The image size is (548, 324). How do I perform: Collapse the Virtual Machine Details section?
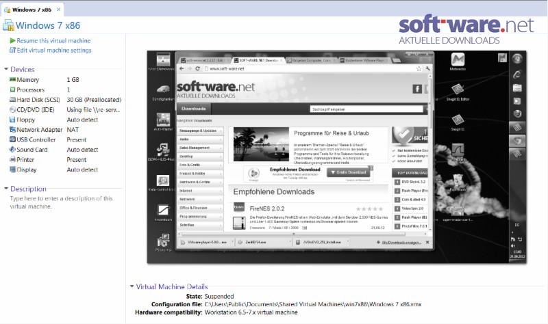[x=132, y=286]
